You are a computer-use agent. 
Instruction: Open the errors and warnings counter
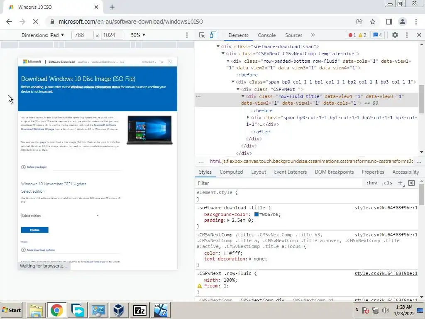click(x=357, y=35)
